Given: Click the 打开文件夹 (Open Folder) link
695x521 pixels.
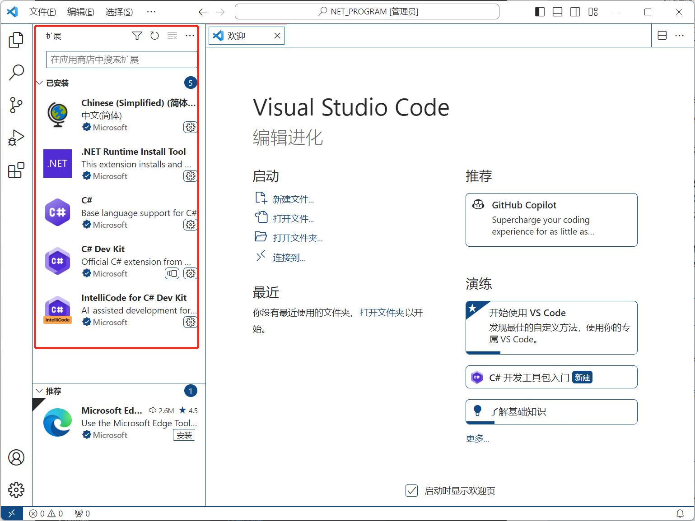Looking at the screenshot, I should 298,238.
